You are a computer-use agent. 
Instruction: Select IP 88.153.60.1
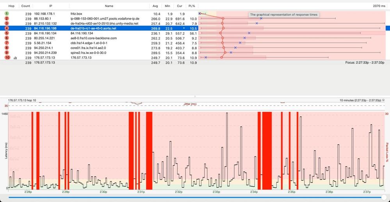[x=43, y=19]
